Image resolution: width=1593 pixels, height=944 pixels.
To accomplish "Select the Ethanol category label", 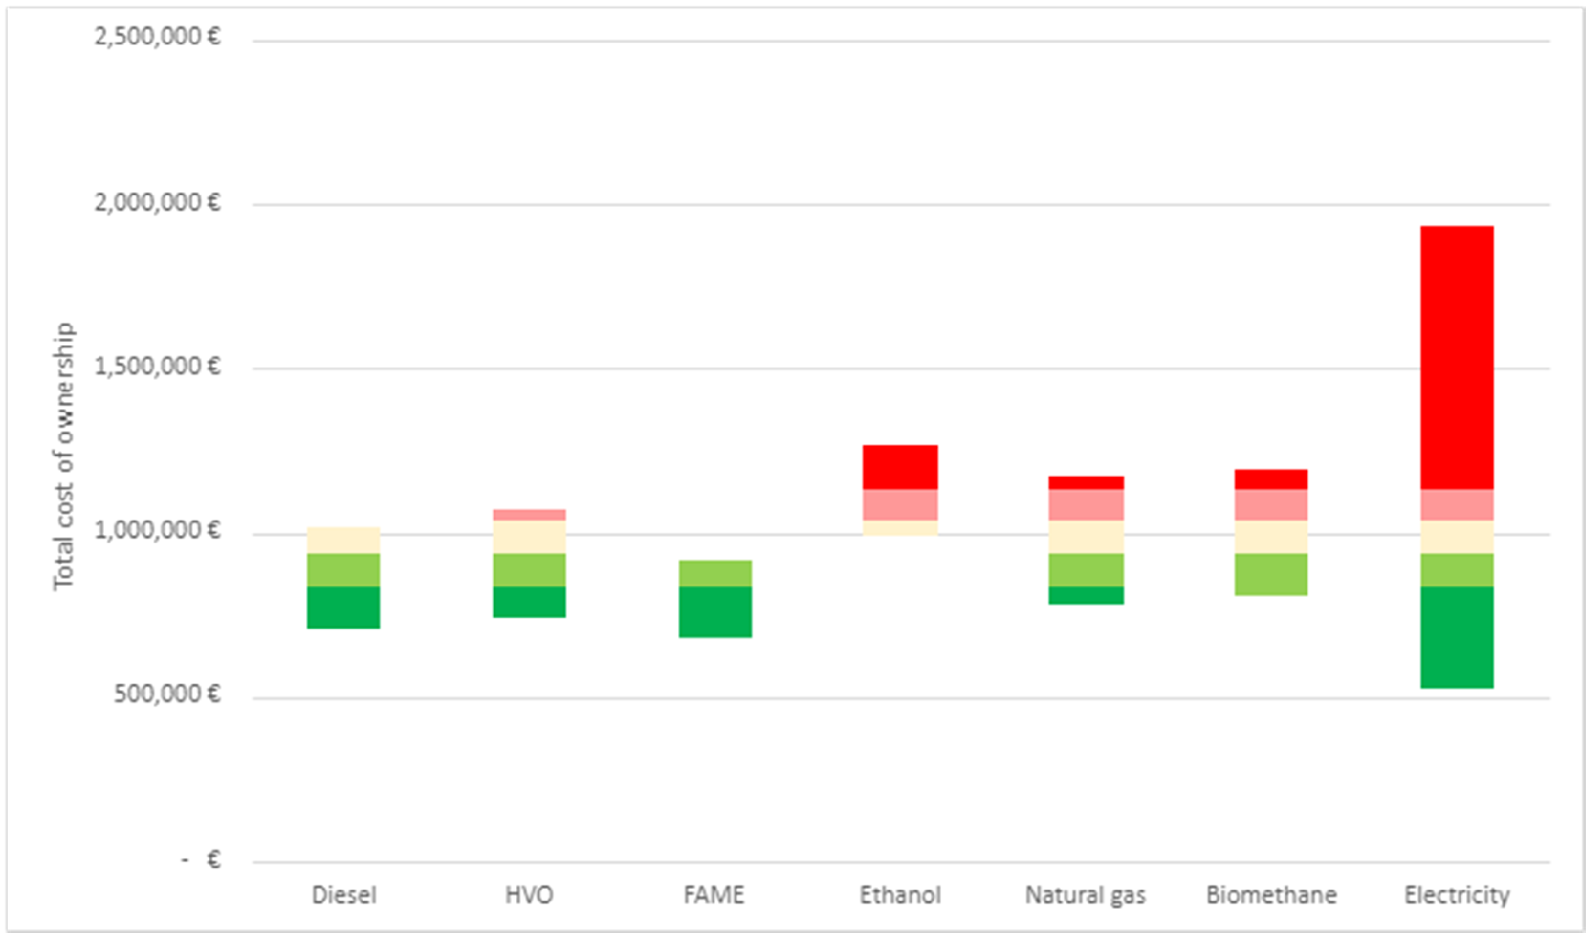I will coord(900,896).
